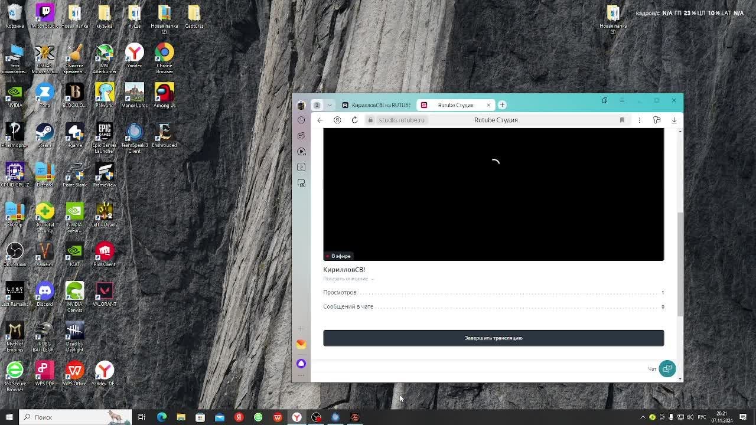Select the VALORANT desktop icon
The image size is (756, 425).
point(105,294)
